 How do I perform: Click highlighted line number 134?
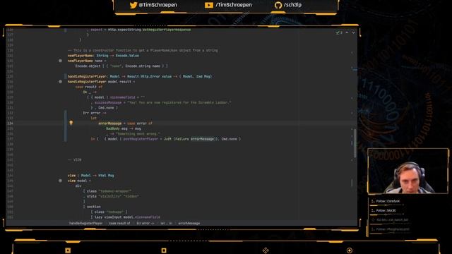pyautogui.click(x=10, y=123)
